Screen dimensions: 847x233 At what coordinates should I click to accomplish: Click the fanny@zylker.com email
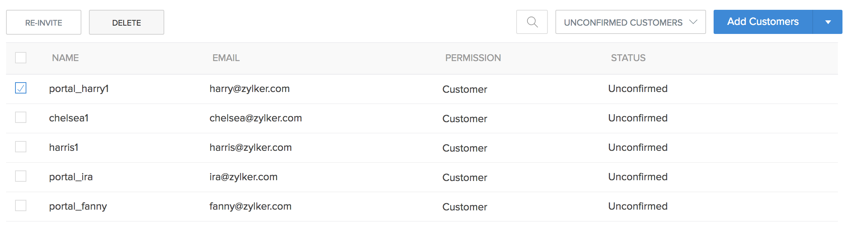[x=250, y=206]
